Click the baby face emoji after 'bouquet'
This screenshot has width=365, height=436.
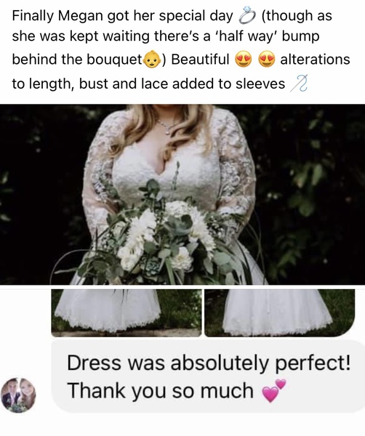pos(153,60)
